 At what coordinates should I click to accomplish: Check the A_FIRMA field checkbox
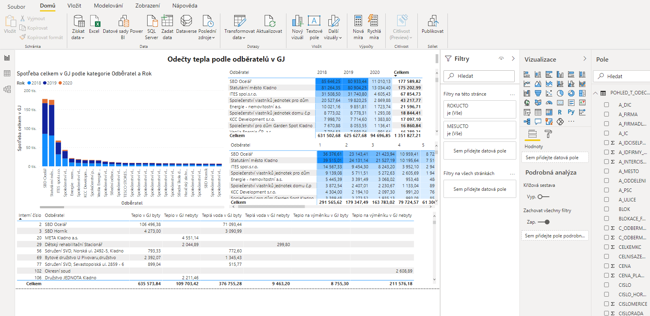606,114
